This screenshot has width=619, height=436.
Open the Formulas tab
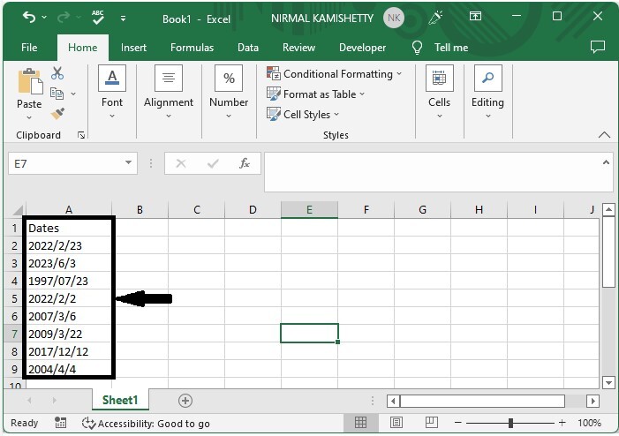pyautogui.click(x=192, y=48)
